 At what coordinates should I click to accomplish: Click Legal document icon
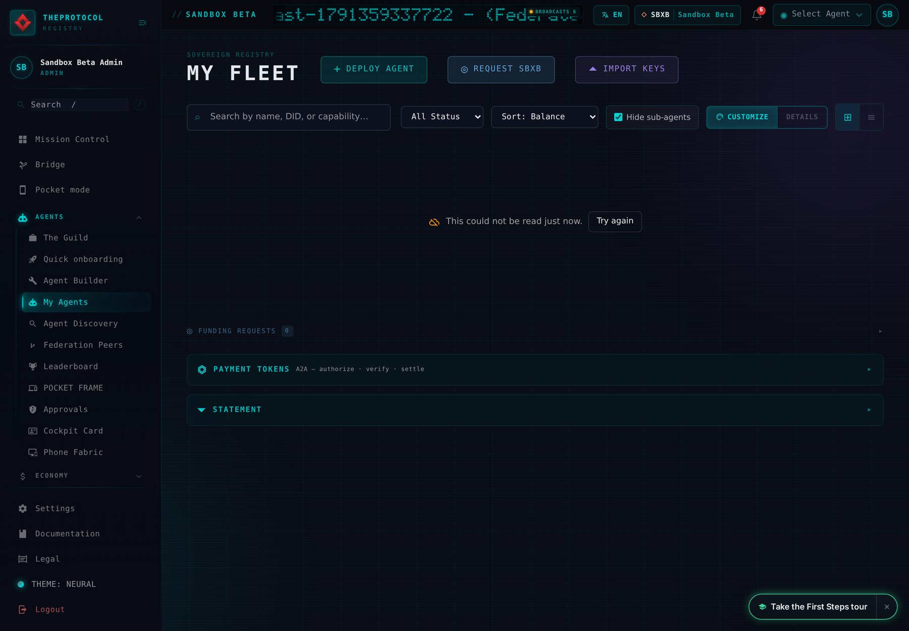coord(23,559)
